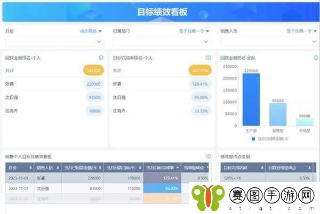Click the 170000 target cell in table

124,178
